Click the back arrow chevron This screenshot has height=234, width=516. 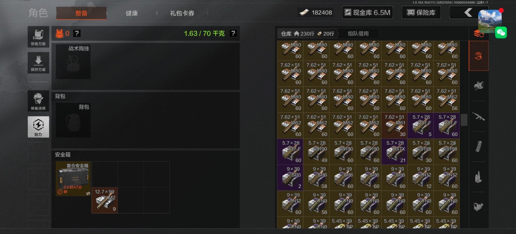coord(468,12)
